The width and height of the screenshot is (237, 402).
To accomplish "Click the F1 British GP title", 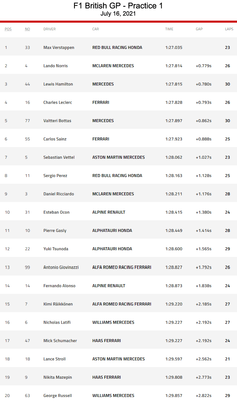I will [x=118, y=6].
